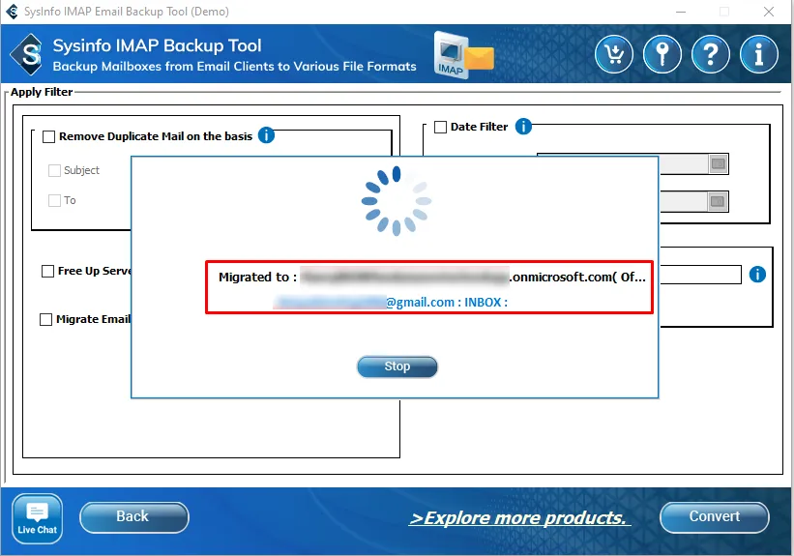Viewport: 794px width, 556px height.
Task: Go Back to previous step
Action: click(x=134, y=517)
